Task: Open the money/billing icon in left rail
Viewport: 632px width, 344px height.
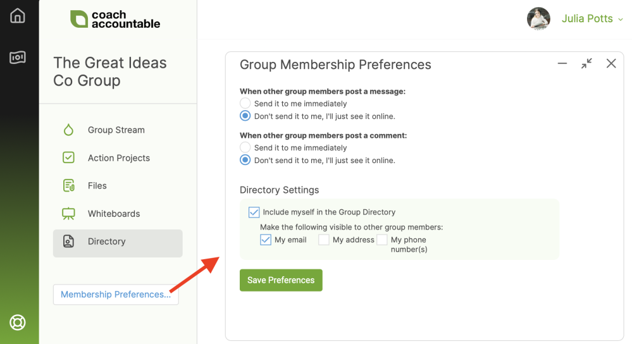Action: [x=17, y=58]
